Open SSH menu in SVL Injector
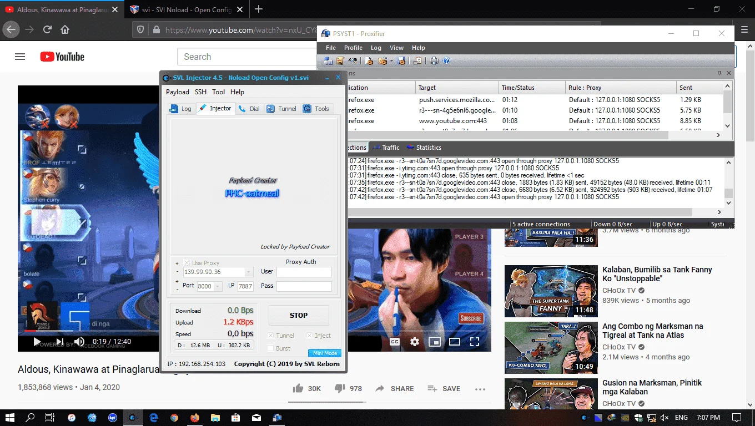The image size is (755, 426). 200,92
